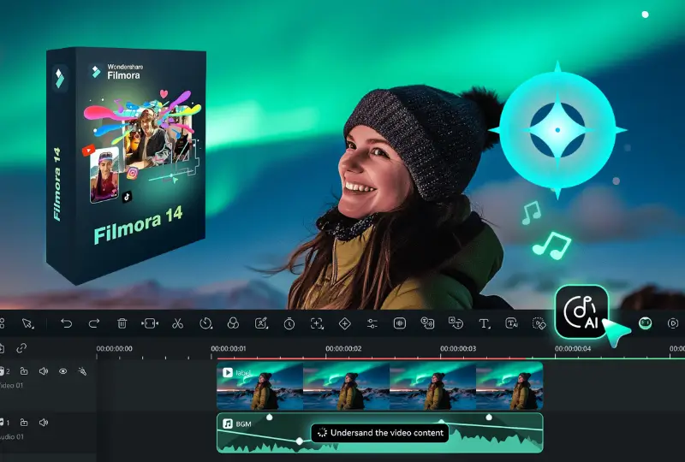The width and height of the screenshot is (685, 462).
Task: Mute the Video 01 track speaker
Action: click(x=44, y=371)
